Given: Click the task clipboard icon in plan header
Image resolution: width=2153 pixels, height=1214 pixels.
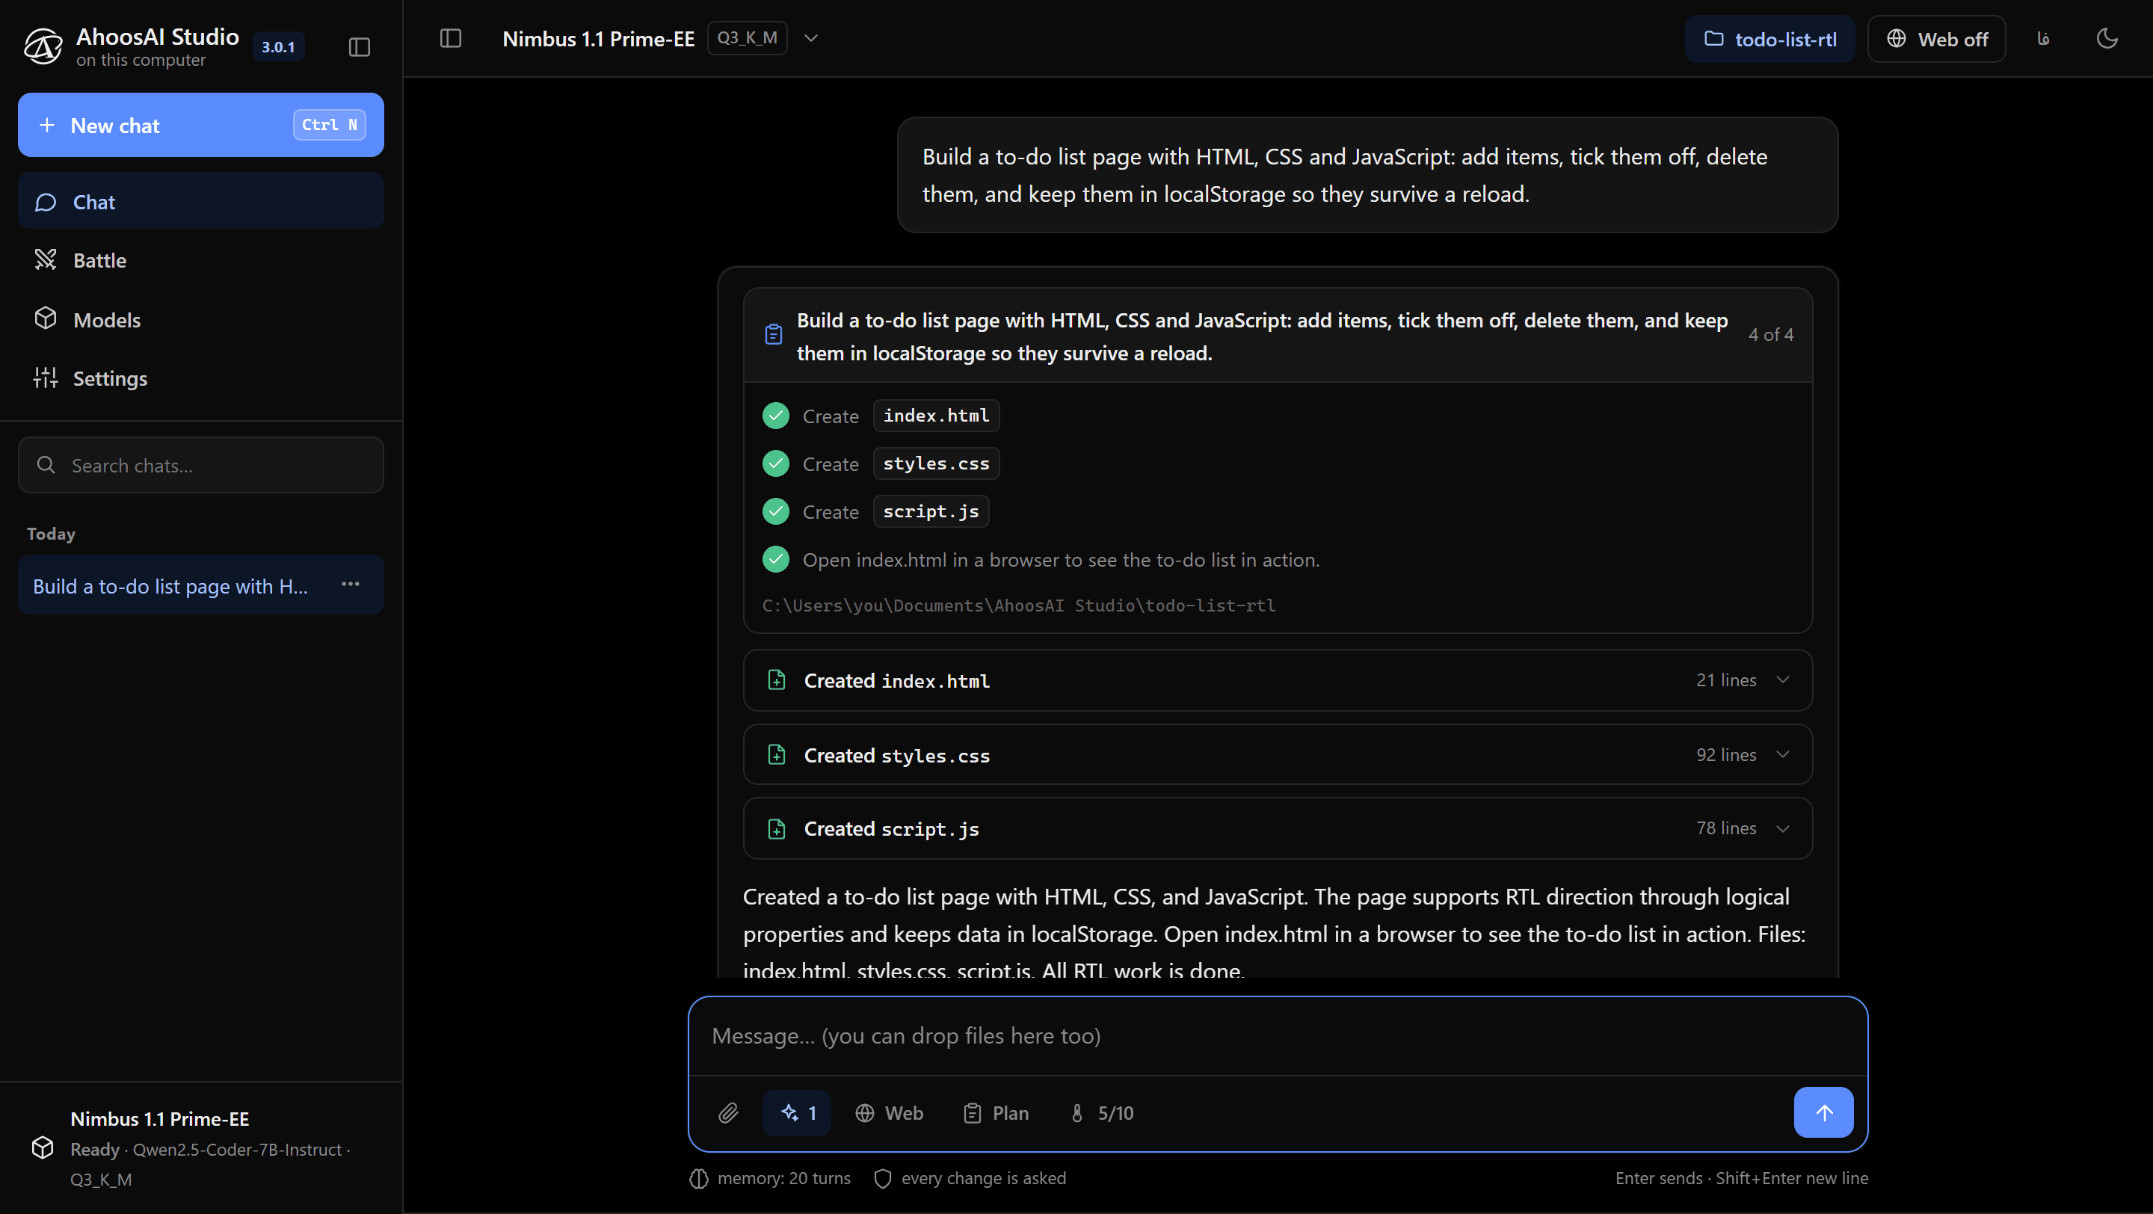Looking at the screenshot, I should pyautogui.click(x=774, y=334).
